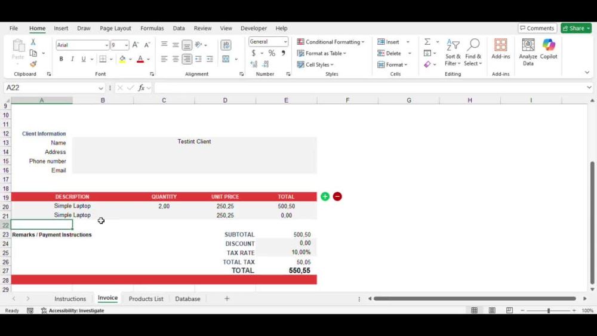Expand the Name Box dropdown arrow
597x336 pixels.
pos(100,88)
